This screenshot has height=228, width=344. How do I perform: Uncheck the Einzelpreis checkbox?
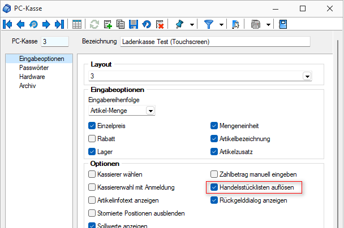pos(92,126)
